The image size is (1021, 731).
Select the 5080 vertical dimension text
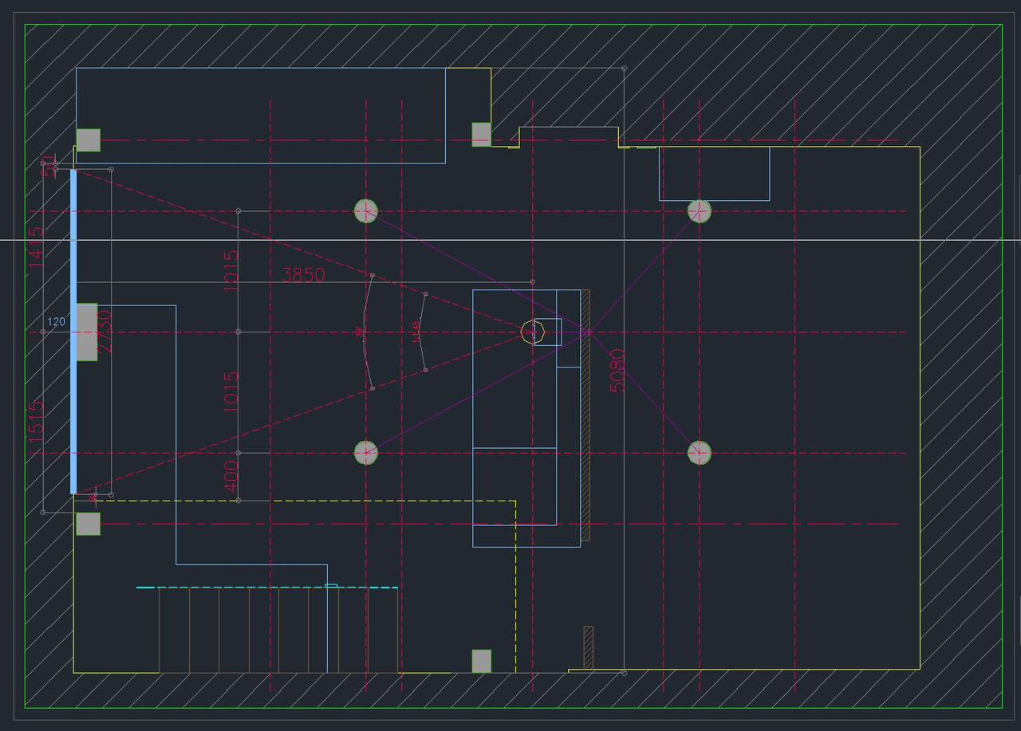tap(617, 371)
